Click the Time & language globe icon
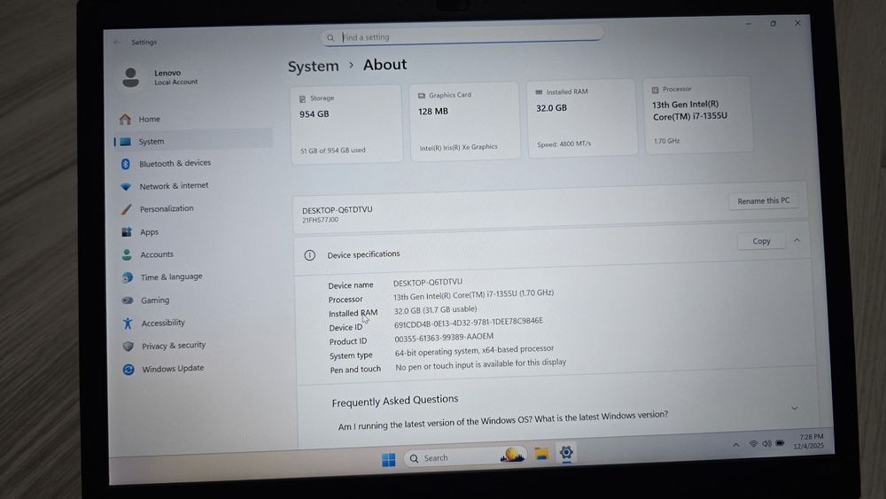Viewport: 886px width, 499px height. (x=127, y=277)
